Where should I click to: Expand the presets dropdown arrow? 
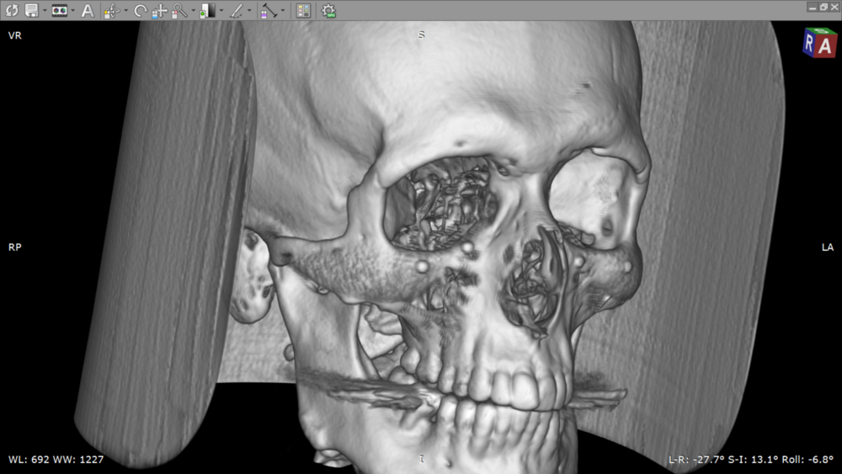click(x=73, y=12)
